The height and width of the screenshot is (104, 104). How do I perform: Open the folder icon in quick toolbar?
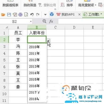point(3,14)
